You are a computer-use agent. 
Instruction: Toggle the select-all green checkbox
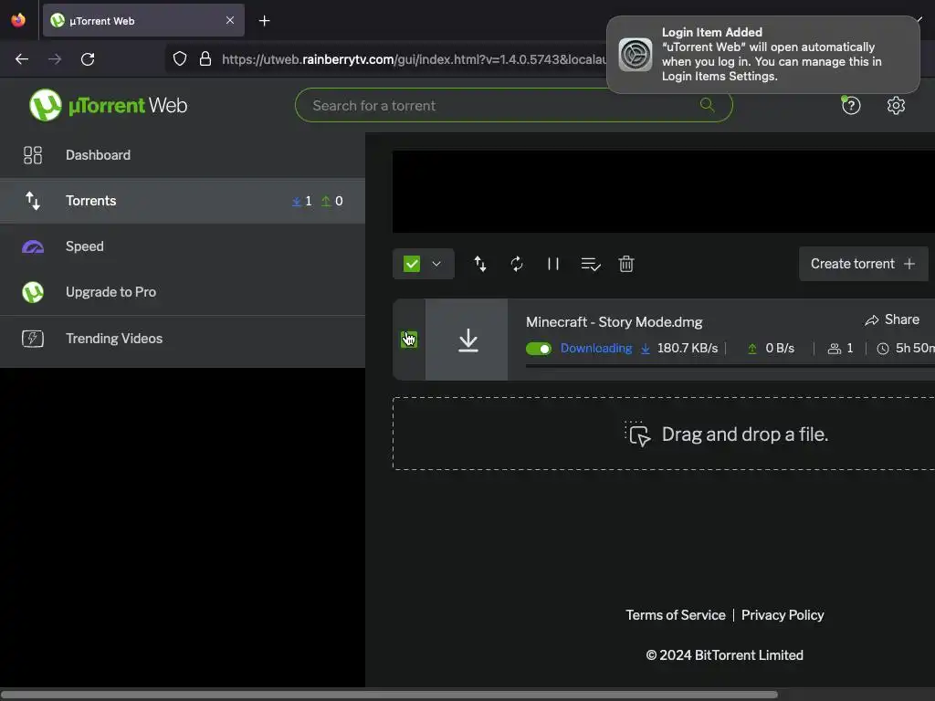(412, 264)
